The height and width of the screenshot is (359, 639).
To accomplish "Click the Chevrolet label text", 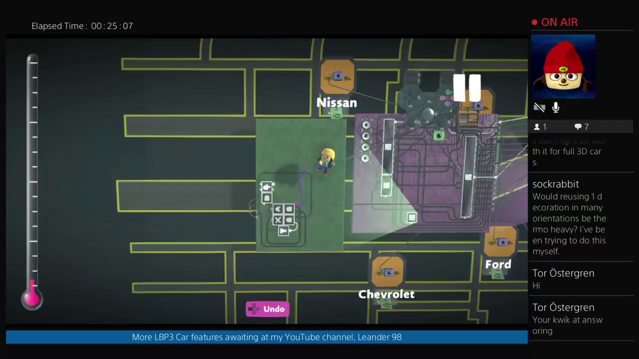I will pyautogui.click(x=386, y=294).
